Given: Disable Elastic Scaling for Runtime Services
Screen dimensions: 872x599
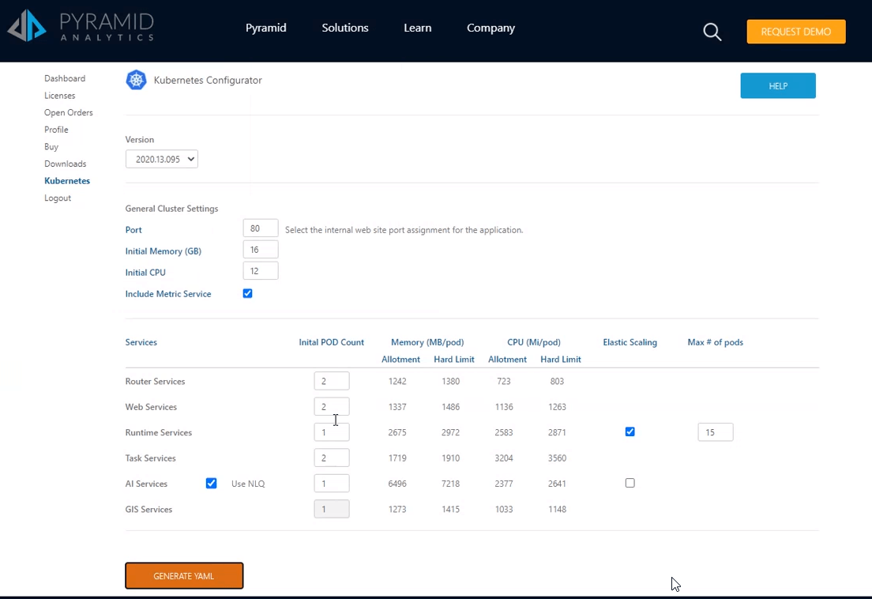Looking at the screenshot, I should pos(630,432).
